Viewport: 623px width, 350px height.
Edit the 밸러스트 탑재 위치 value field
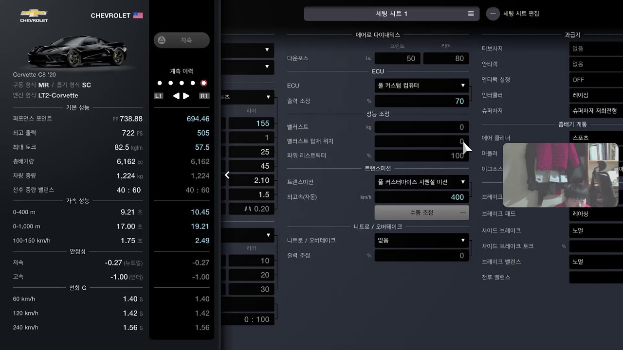[422, 141]
